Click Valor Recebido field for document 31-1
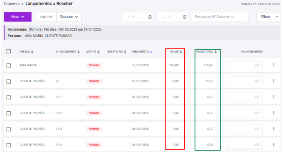283x156 pixels. 244,97
